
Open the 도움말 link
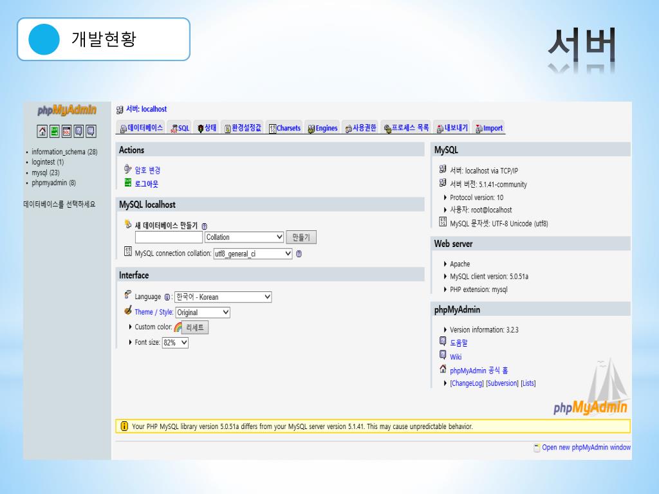pos(458,343)
